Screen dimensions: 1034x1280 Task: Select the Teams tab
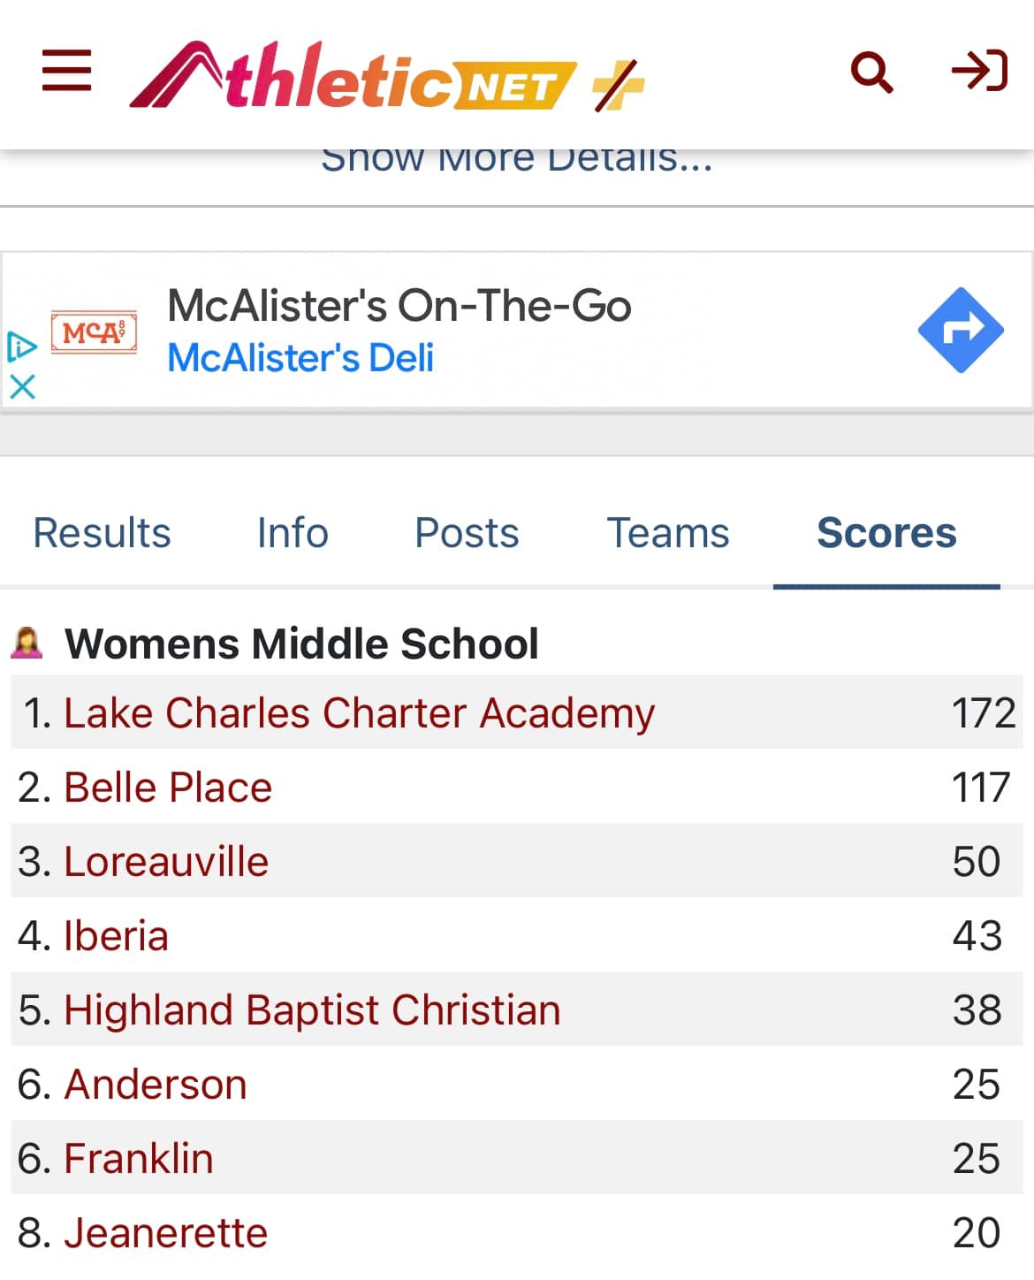coord(668,533)
